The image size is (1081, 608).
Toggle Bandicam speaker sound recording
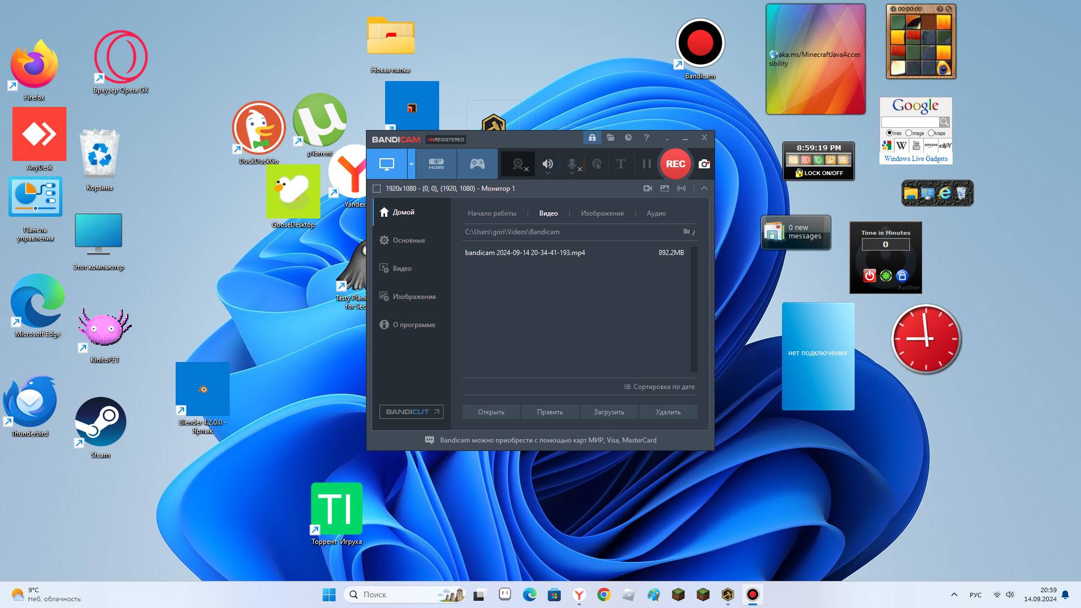click(547, 163)
